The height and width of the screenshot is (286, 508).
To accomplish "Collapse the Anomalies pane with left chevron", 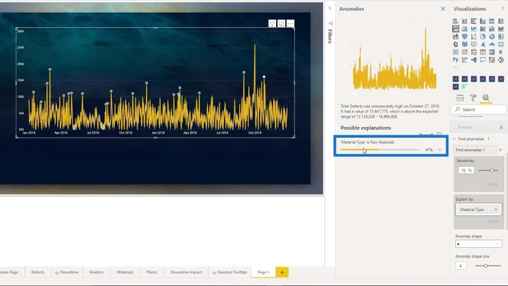I will point(330,8).
